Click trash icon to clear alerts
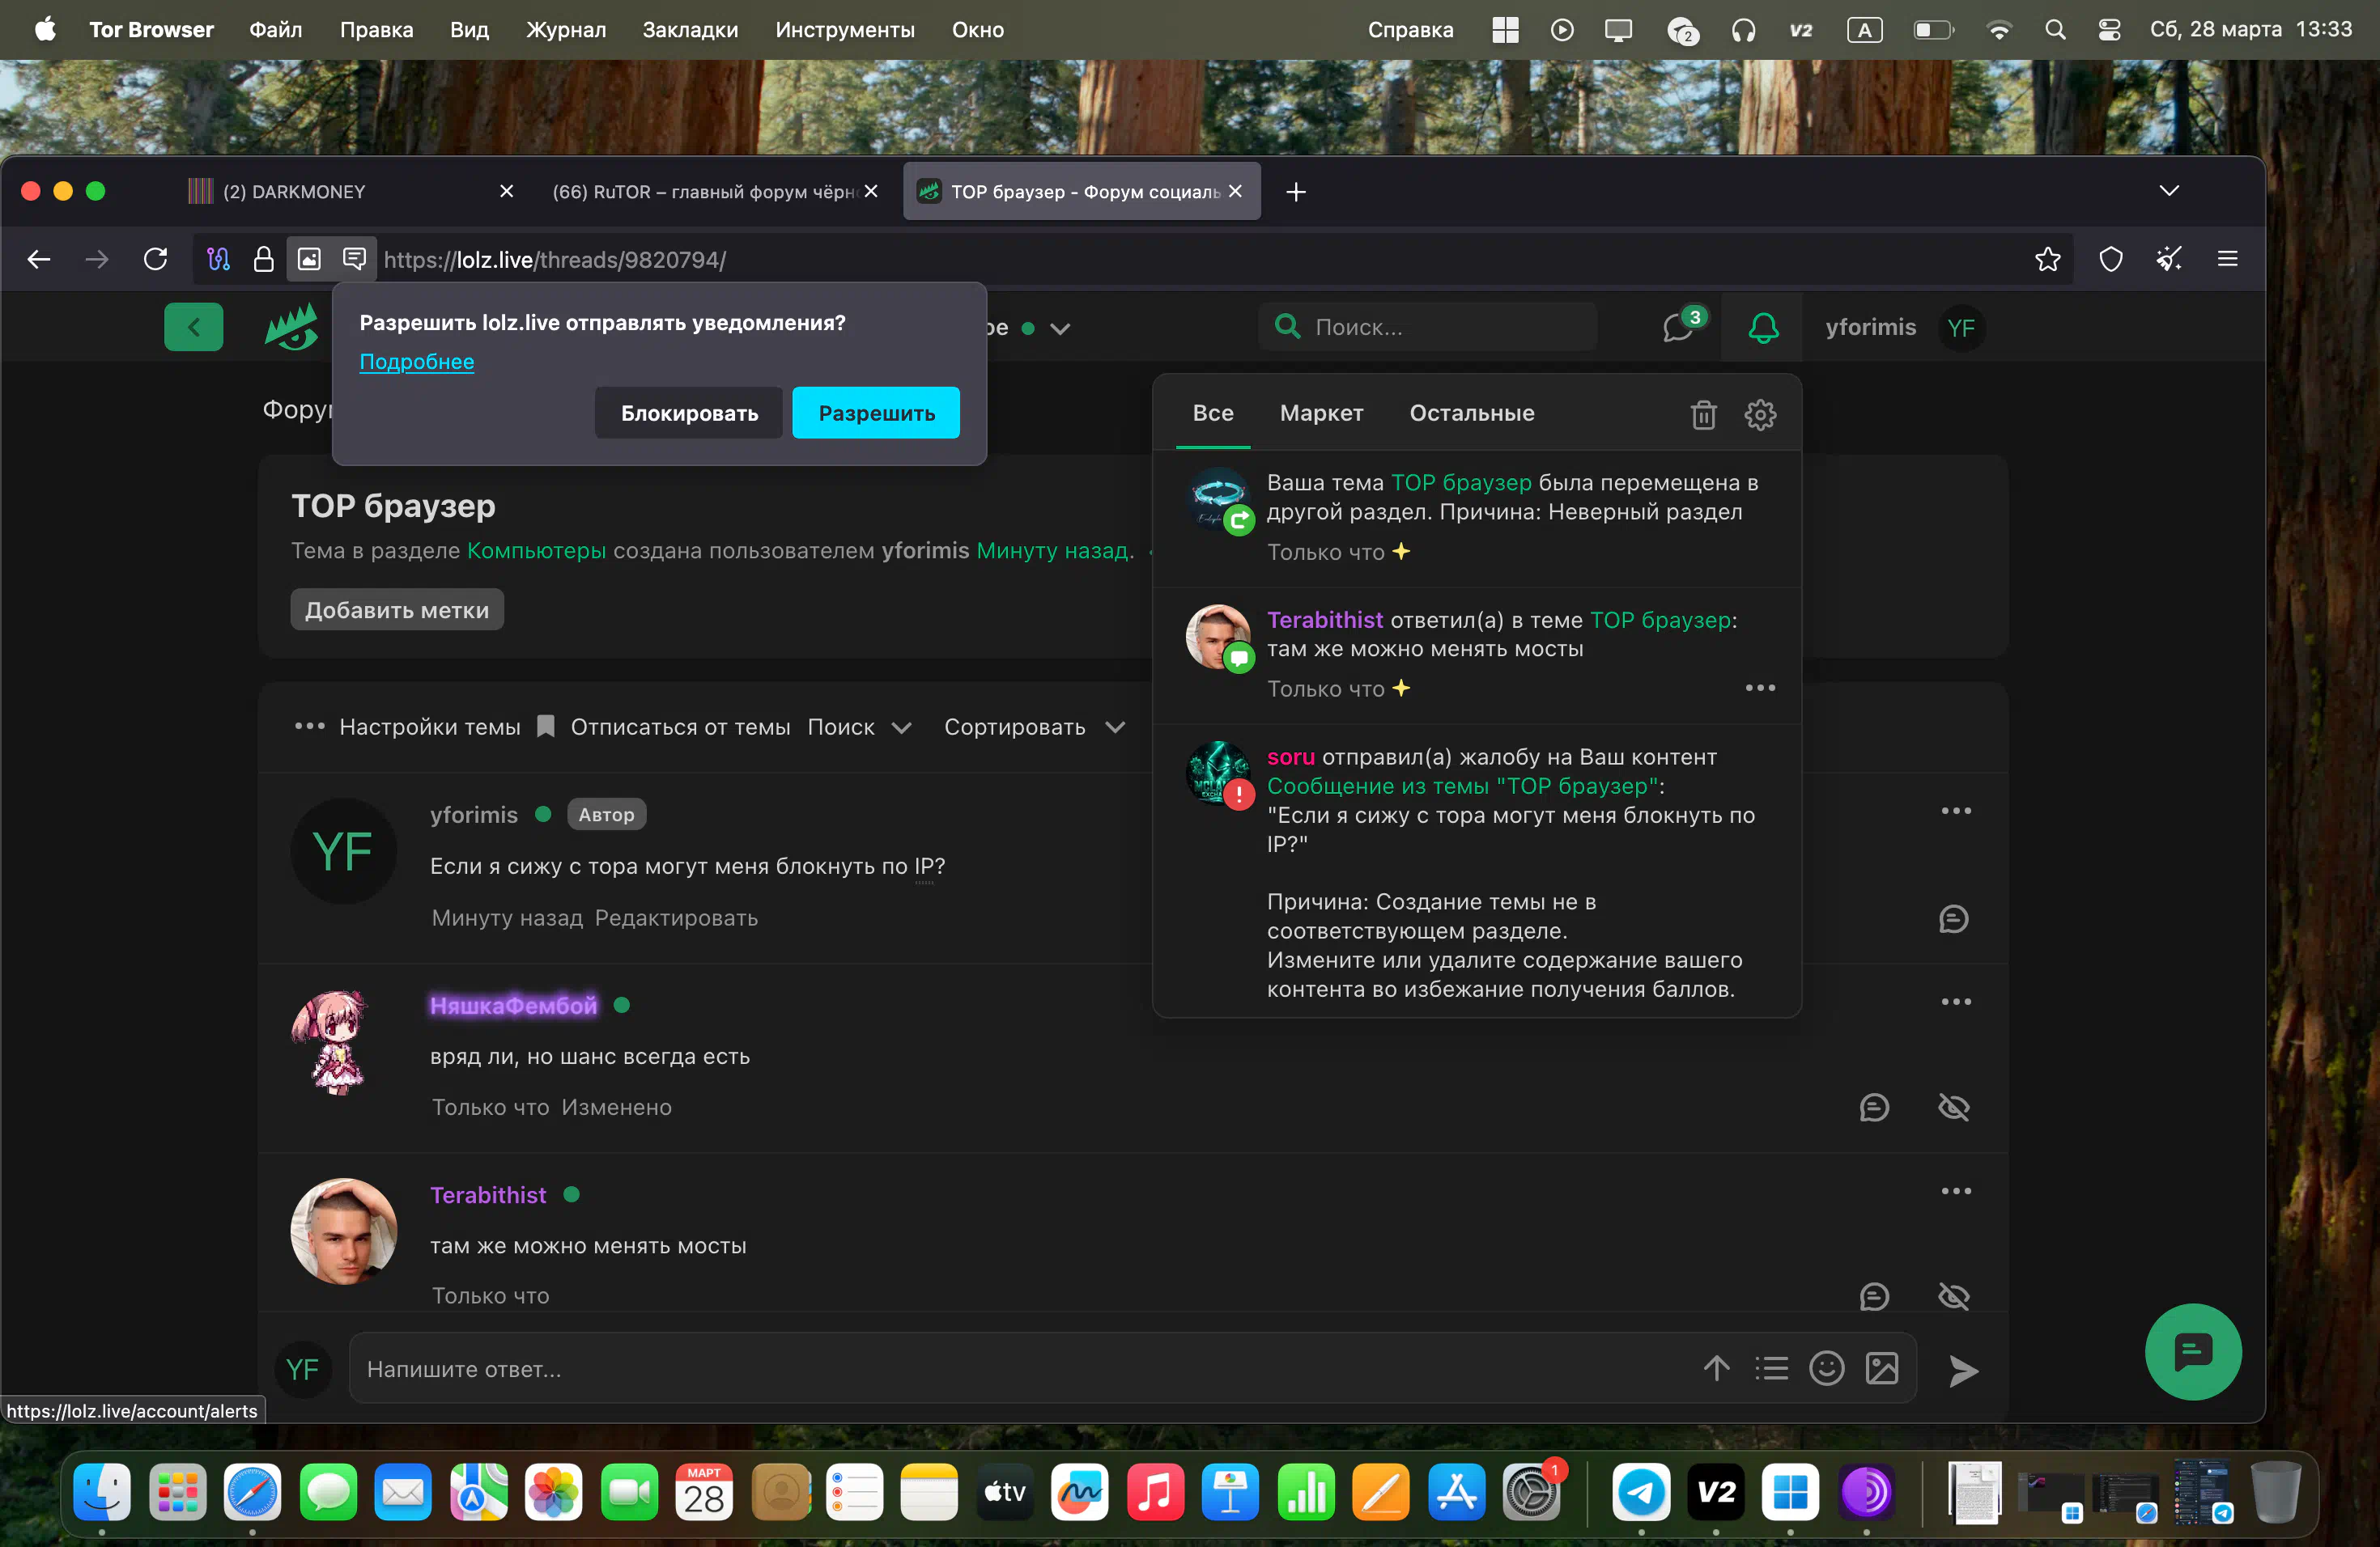The width and height of the screenshot is (2380, 1547). pyautogui.click(x=1703, y=413)
